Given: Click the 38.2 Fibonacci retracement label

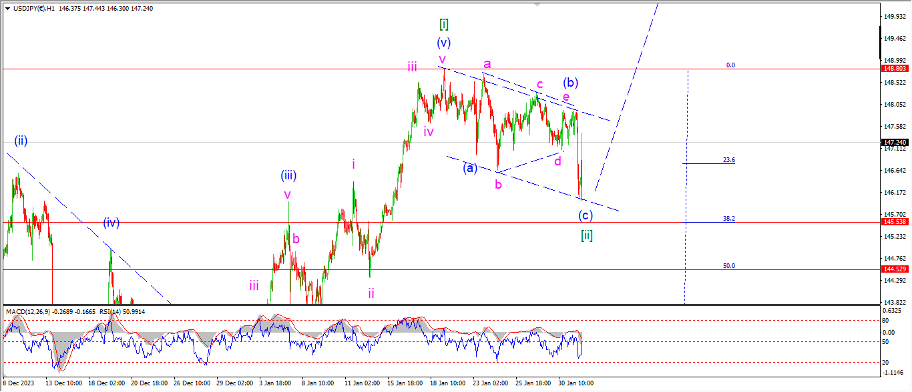Looking at the screenshot, I should [x=729, y=218].
